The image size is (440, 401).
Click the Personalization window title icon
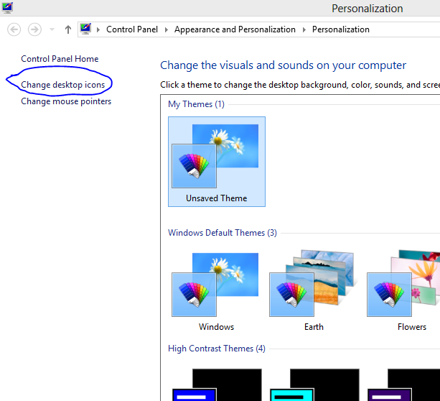[x=7, y=7]
